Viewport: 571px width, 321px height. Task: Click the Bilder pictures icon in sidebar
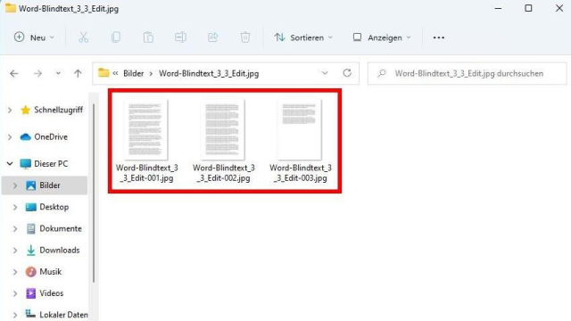[x=31, y=185]
